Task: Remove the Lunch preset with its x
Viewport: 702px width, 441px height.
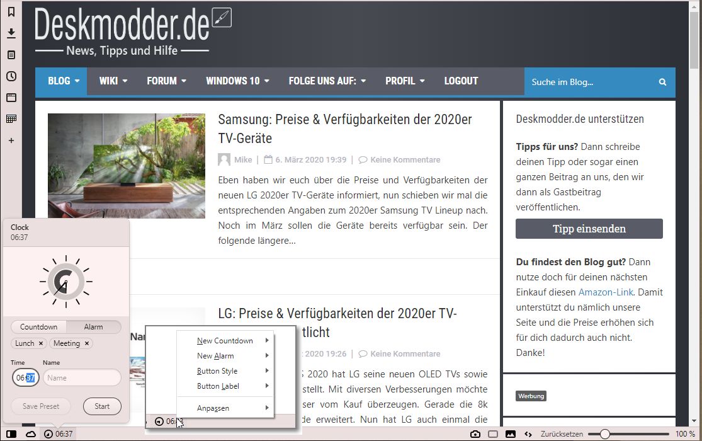Action: pyautogui.click(x=41, y=343)
